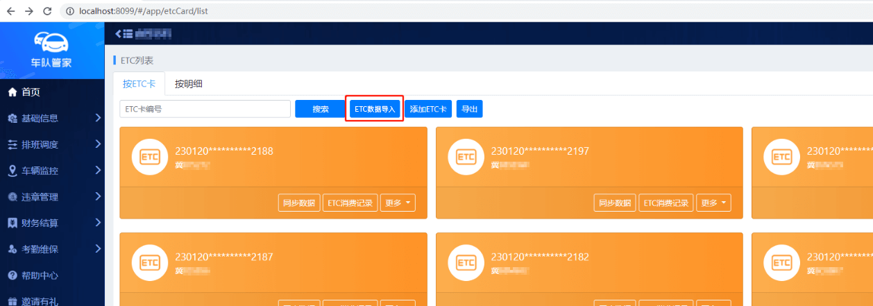The image size is (873, 306).
Task: Expand the 财务结算 sidebar menu
Action: pos(52,223)
